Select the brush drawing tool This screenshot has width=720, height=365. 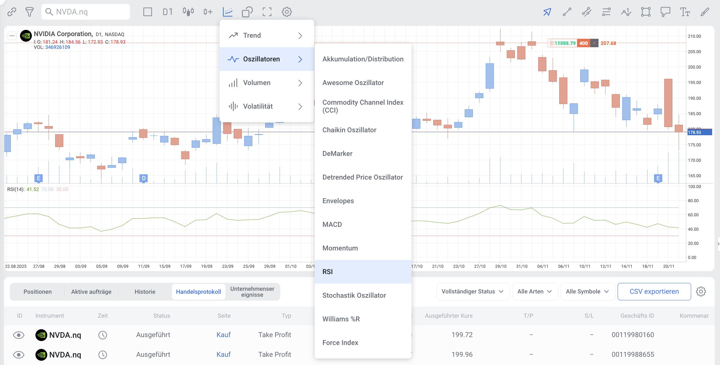(705, 12)
